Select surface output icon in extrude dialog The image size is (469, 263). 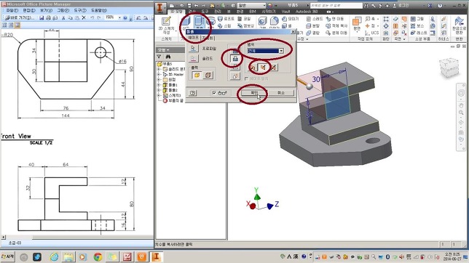click(208, 75)
